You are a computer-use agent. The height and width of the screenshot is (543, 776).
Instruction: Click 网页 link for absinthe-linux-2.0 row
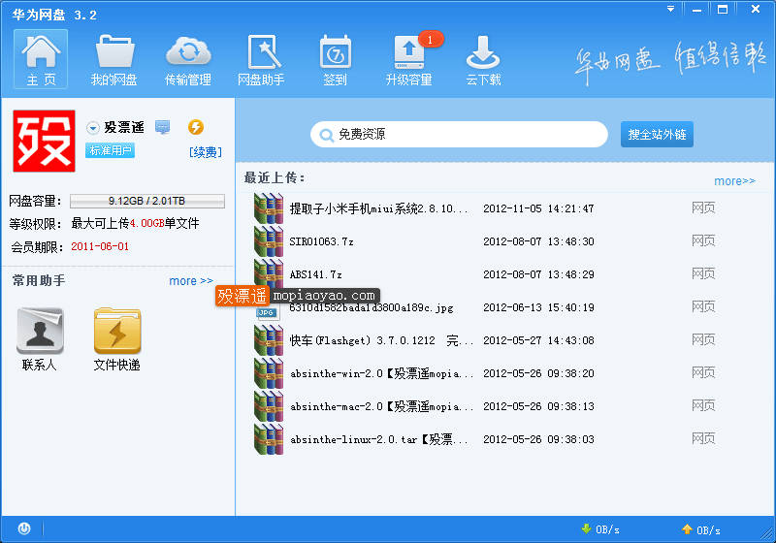pyautogui.click(x=703, y=438)
